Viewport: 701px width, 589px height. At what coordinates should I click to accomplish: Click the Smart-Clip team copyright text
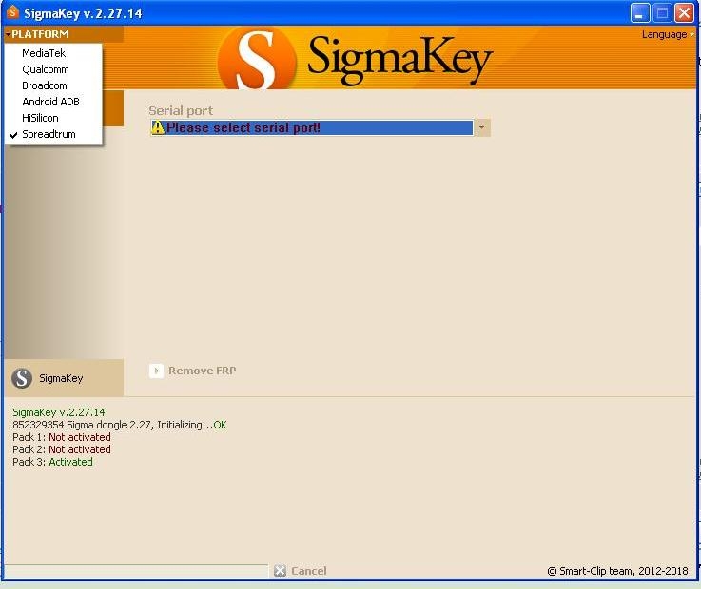tap(618, 571)
